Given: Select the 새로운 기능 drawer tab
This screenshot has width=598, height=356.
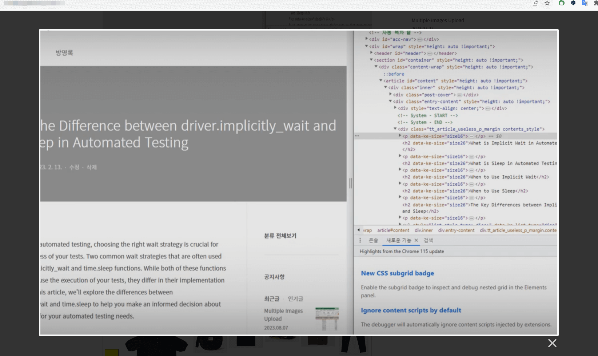Looking at the screenshot, I should [x=399, y=240].
